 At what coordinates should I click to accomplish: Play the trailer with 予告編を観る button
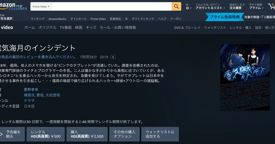(x=12, y=134)
